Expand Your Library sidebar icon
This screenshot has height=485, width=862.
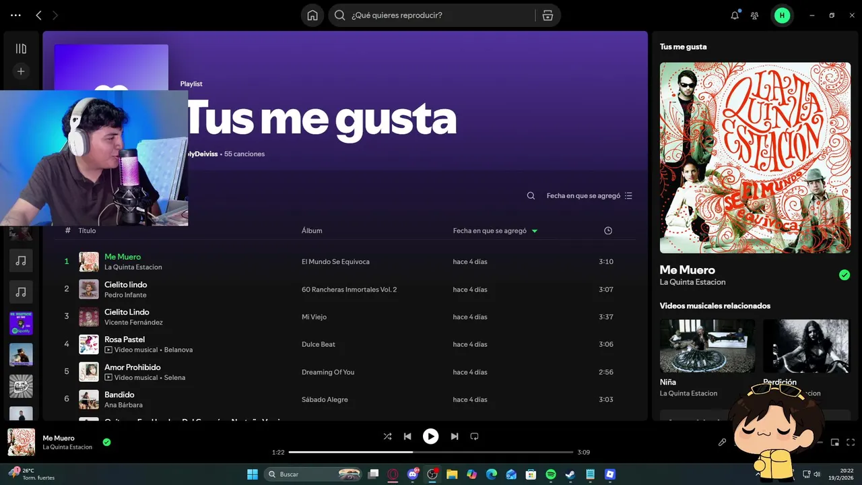pyautogui.click(x=21, y=48)
